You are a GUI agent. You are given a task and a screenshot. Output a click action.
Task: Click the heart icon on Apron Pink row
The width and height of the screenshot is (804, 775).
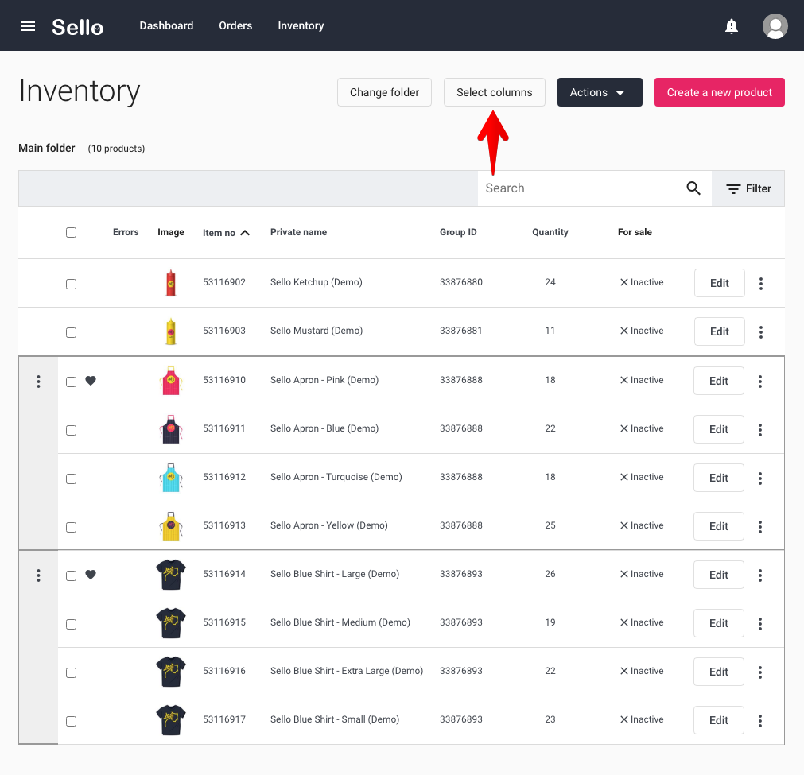(x=91, y=380)
